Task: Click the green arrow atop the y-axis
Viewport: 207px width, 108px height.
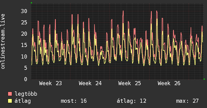Action: (31, 3)
